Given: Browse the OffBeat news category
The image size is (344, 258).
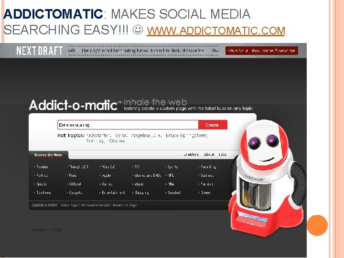Looking at the screenshot, I should (x=75, y=184).
